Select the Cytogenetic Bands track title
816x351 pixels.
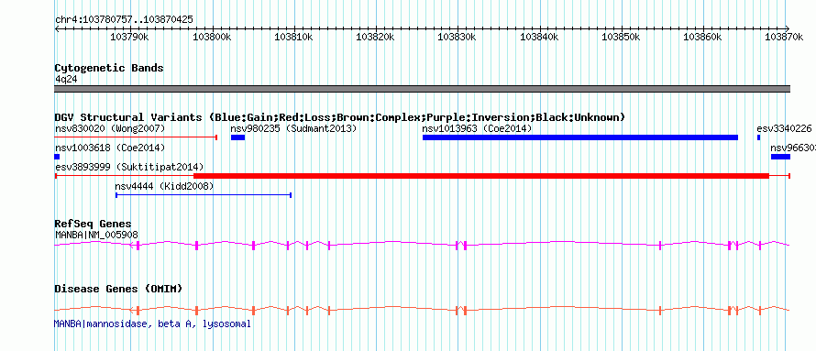click(109, 68)
